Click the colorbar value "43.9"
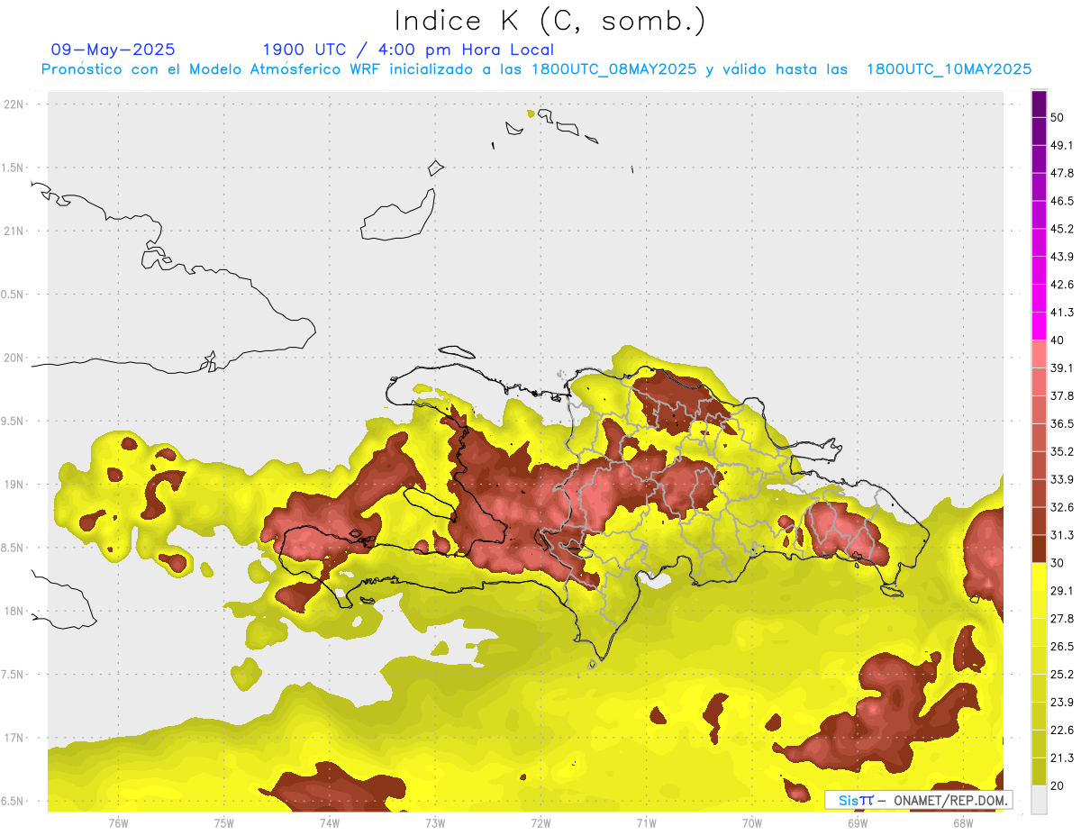The width and height of the screenshot is (1081, 835). point(1062,257)
